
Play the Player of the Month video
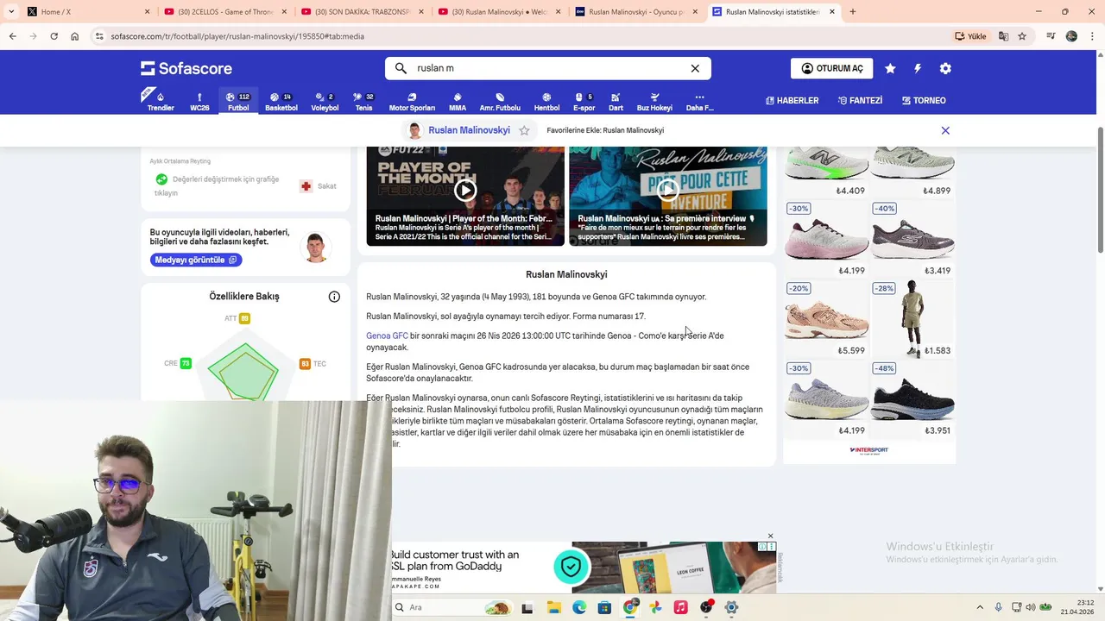pyautogui.click(x=465, y=191)
